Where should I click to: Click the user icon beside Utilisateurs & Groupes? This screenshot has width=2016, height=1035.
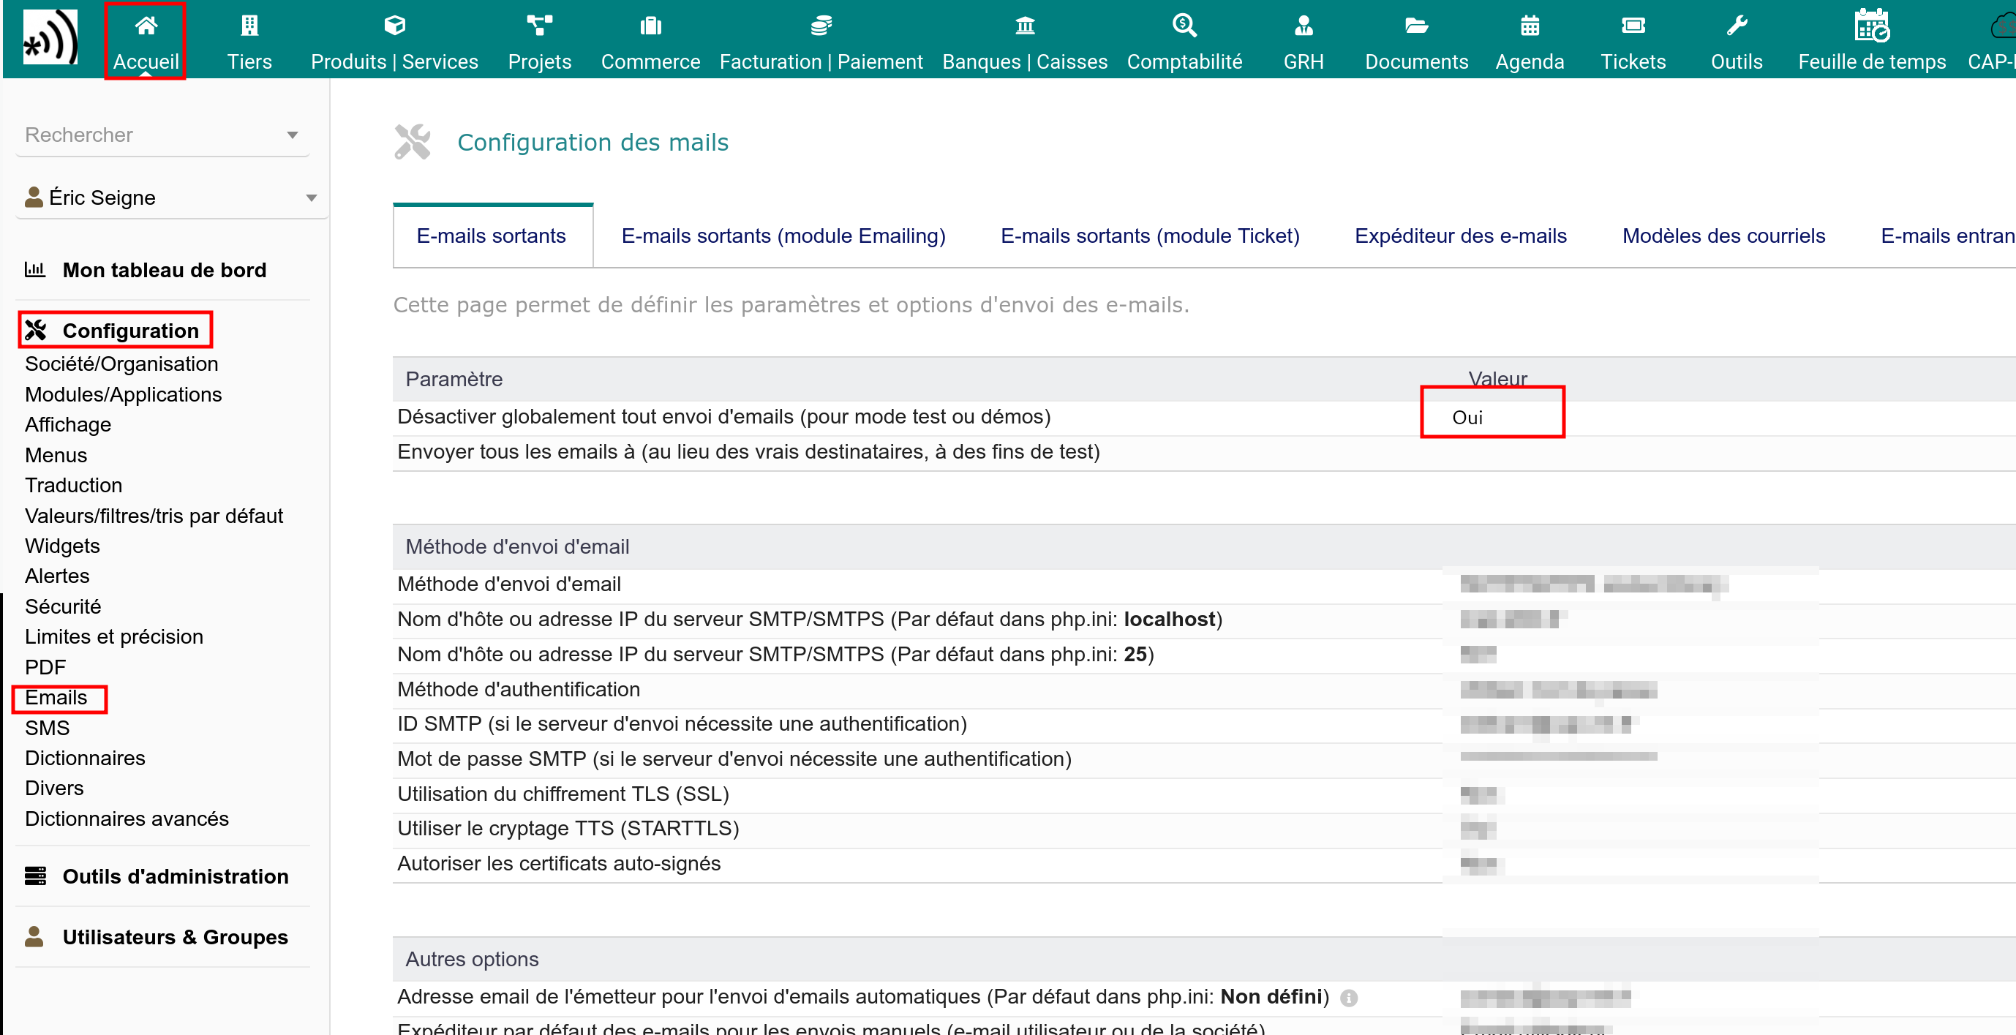pyautogui.click(x=34, y=936)
